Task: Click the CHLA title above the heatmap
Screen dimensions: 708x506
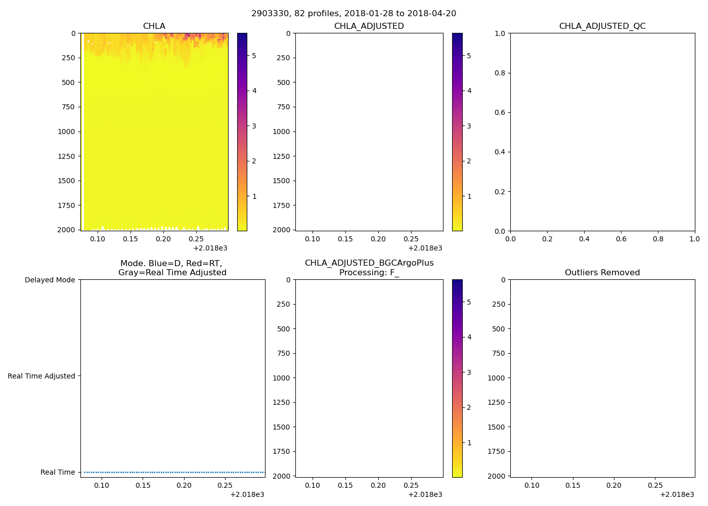Action: tap(154, 26)
